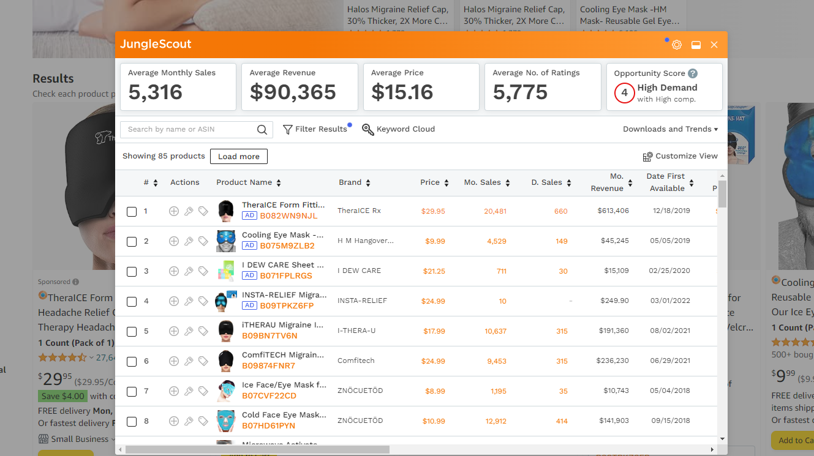Select checkbox for row 3 I DEW CARE
The height and width of the screenshot is (456, 814).
coord(132,272)
